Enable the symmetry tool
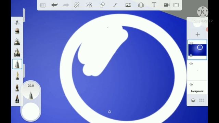 (89, 5)
